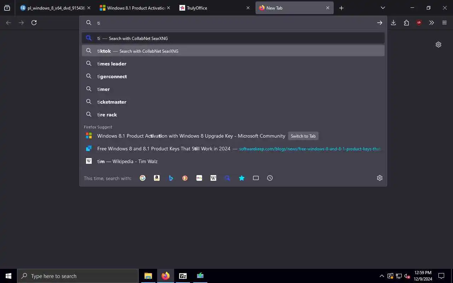The height and width of the screenshot is (283, 453).
Task: Search this time with DuckDuckGo
Action: [185, 178]
